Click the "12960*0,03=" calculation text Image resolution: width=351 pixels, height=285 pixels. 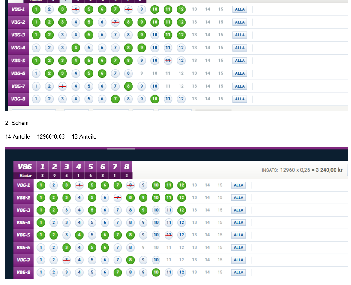point(52,136)
